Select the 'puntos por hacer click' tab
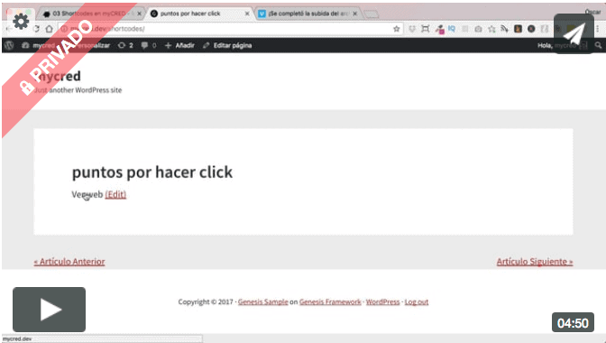This screenshot has height=343, width=606. (200, 14)
